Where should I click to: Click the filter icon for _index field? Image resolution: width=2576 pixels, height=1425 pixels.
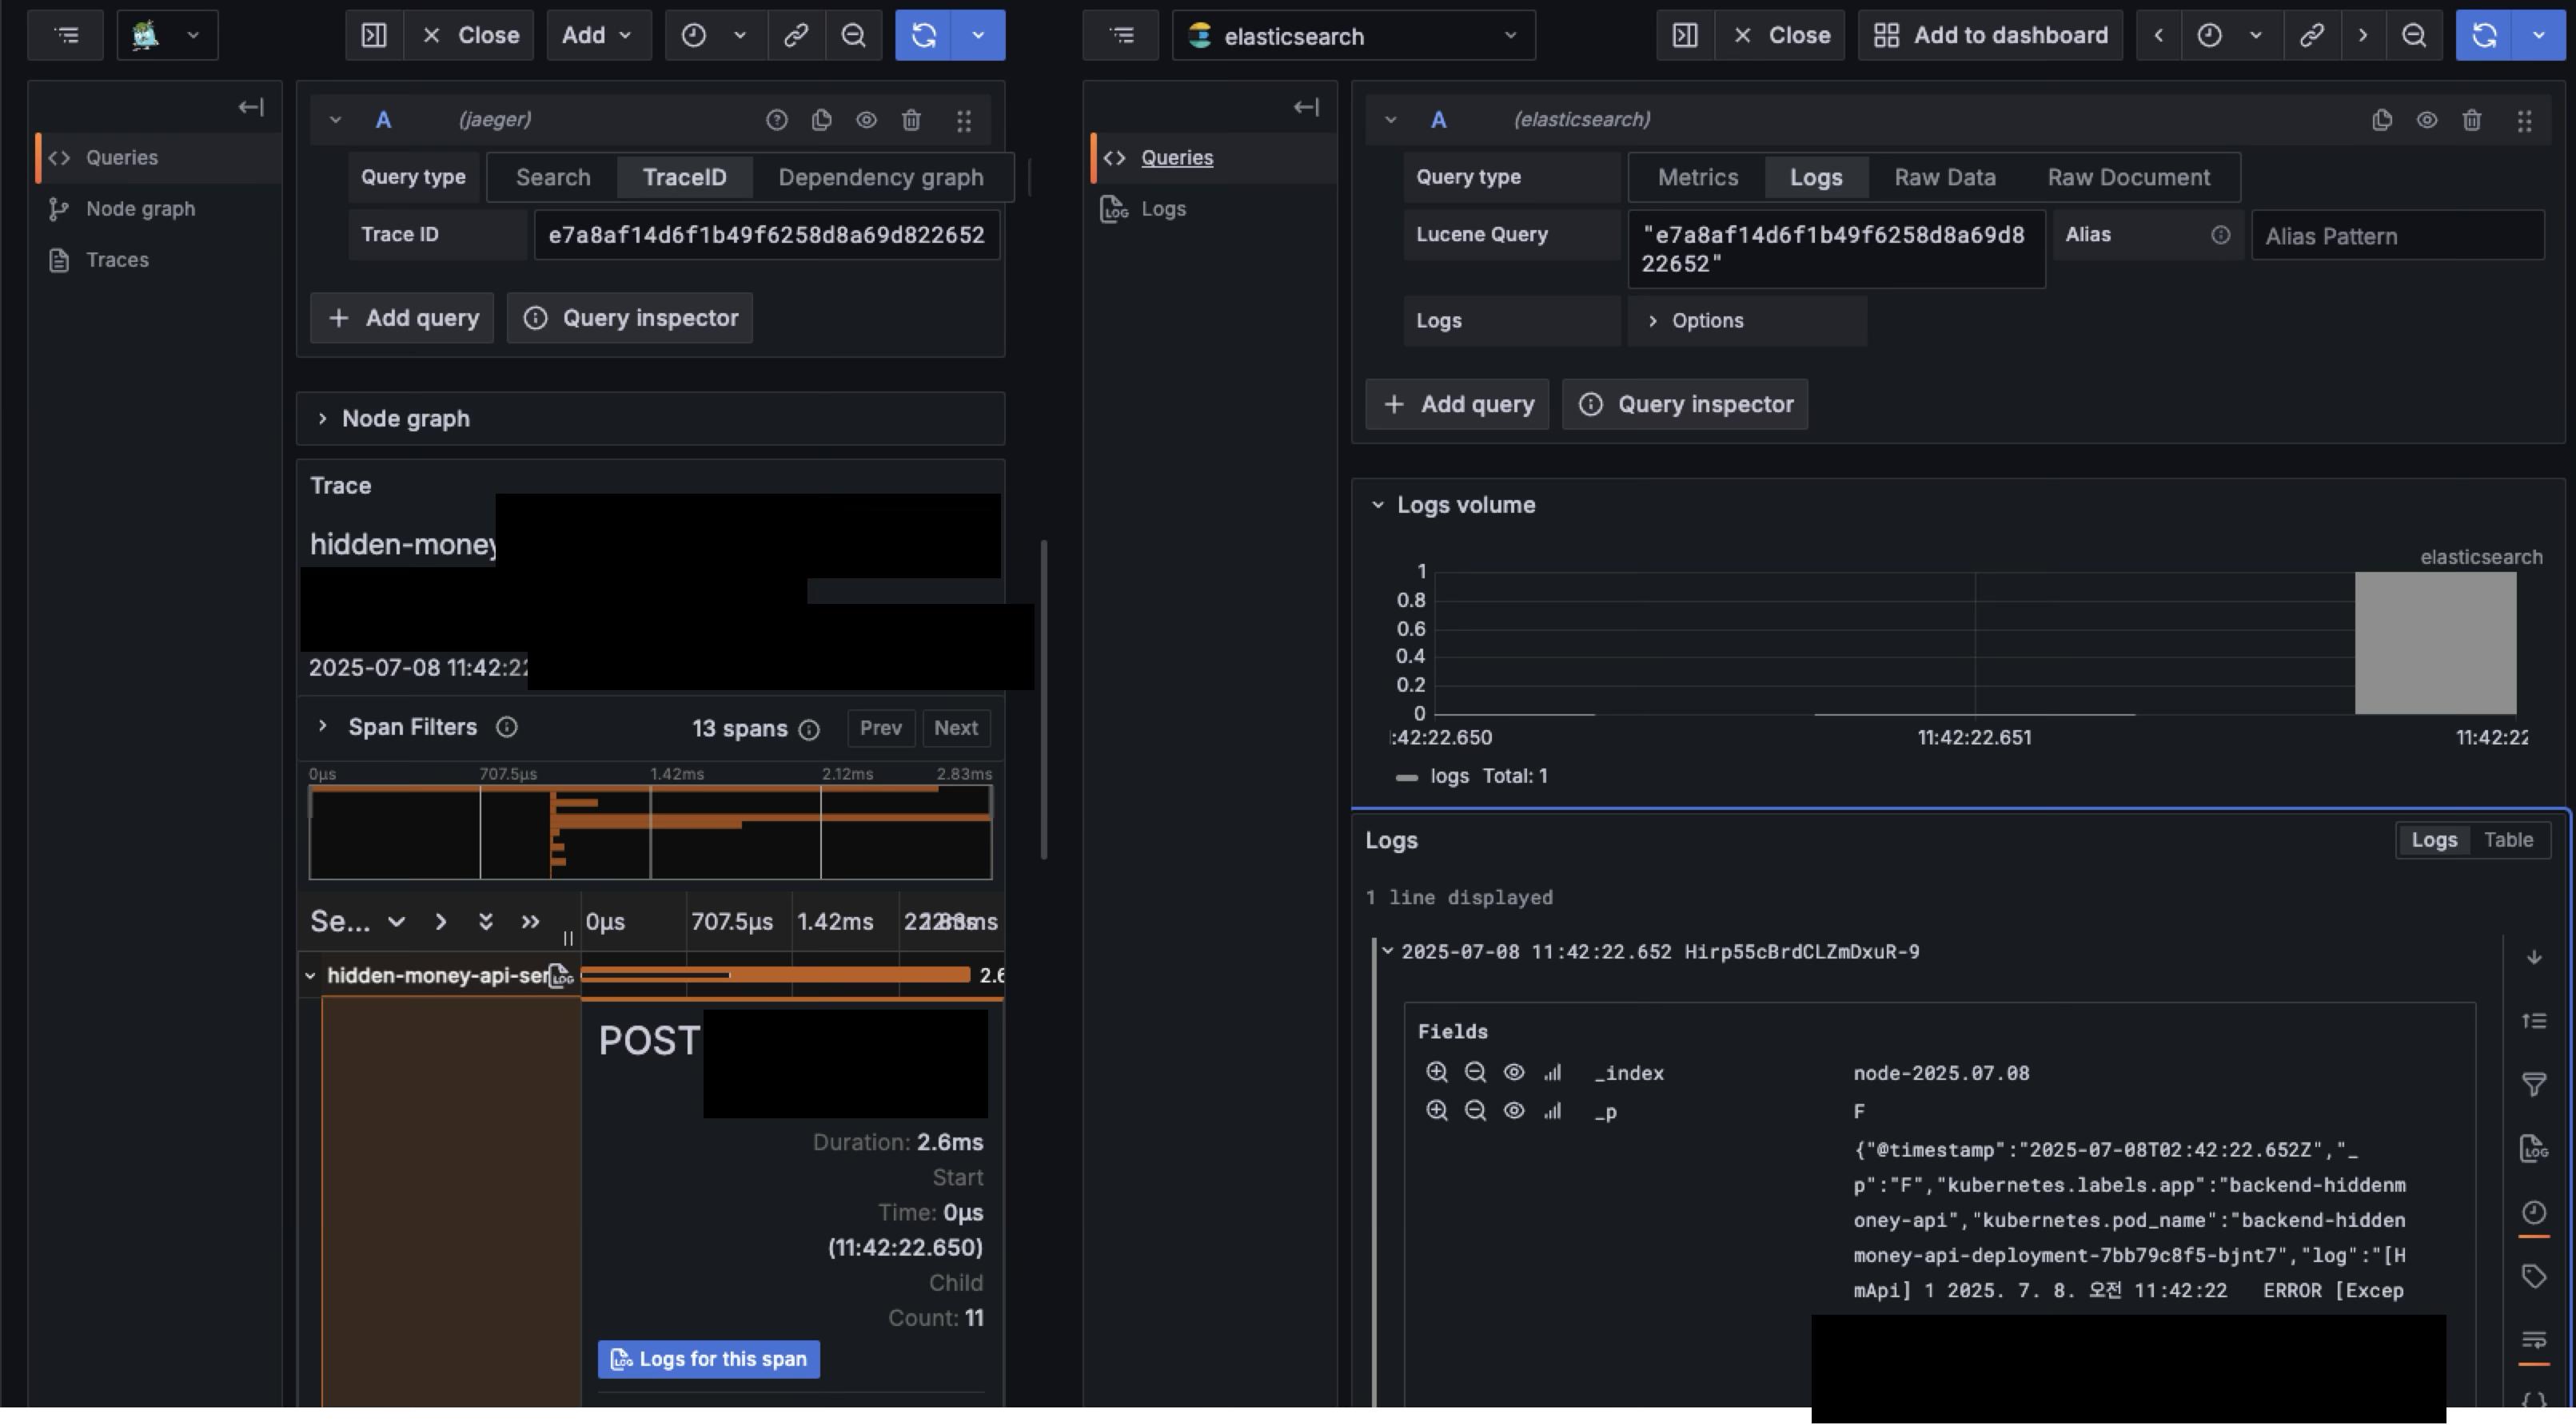coord(1436,1072)
